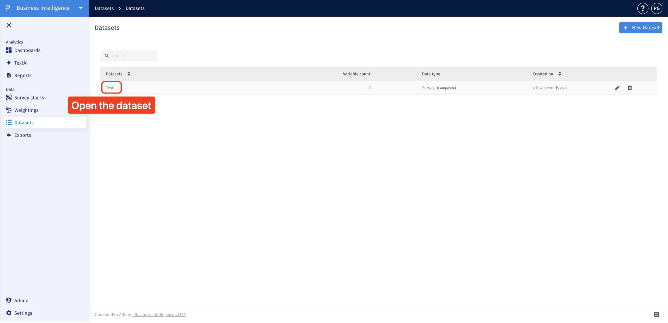Open the #Business Intelligence v1333 footer link
The height and width of the screenshot is (323, 668).
[159, 314]
